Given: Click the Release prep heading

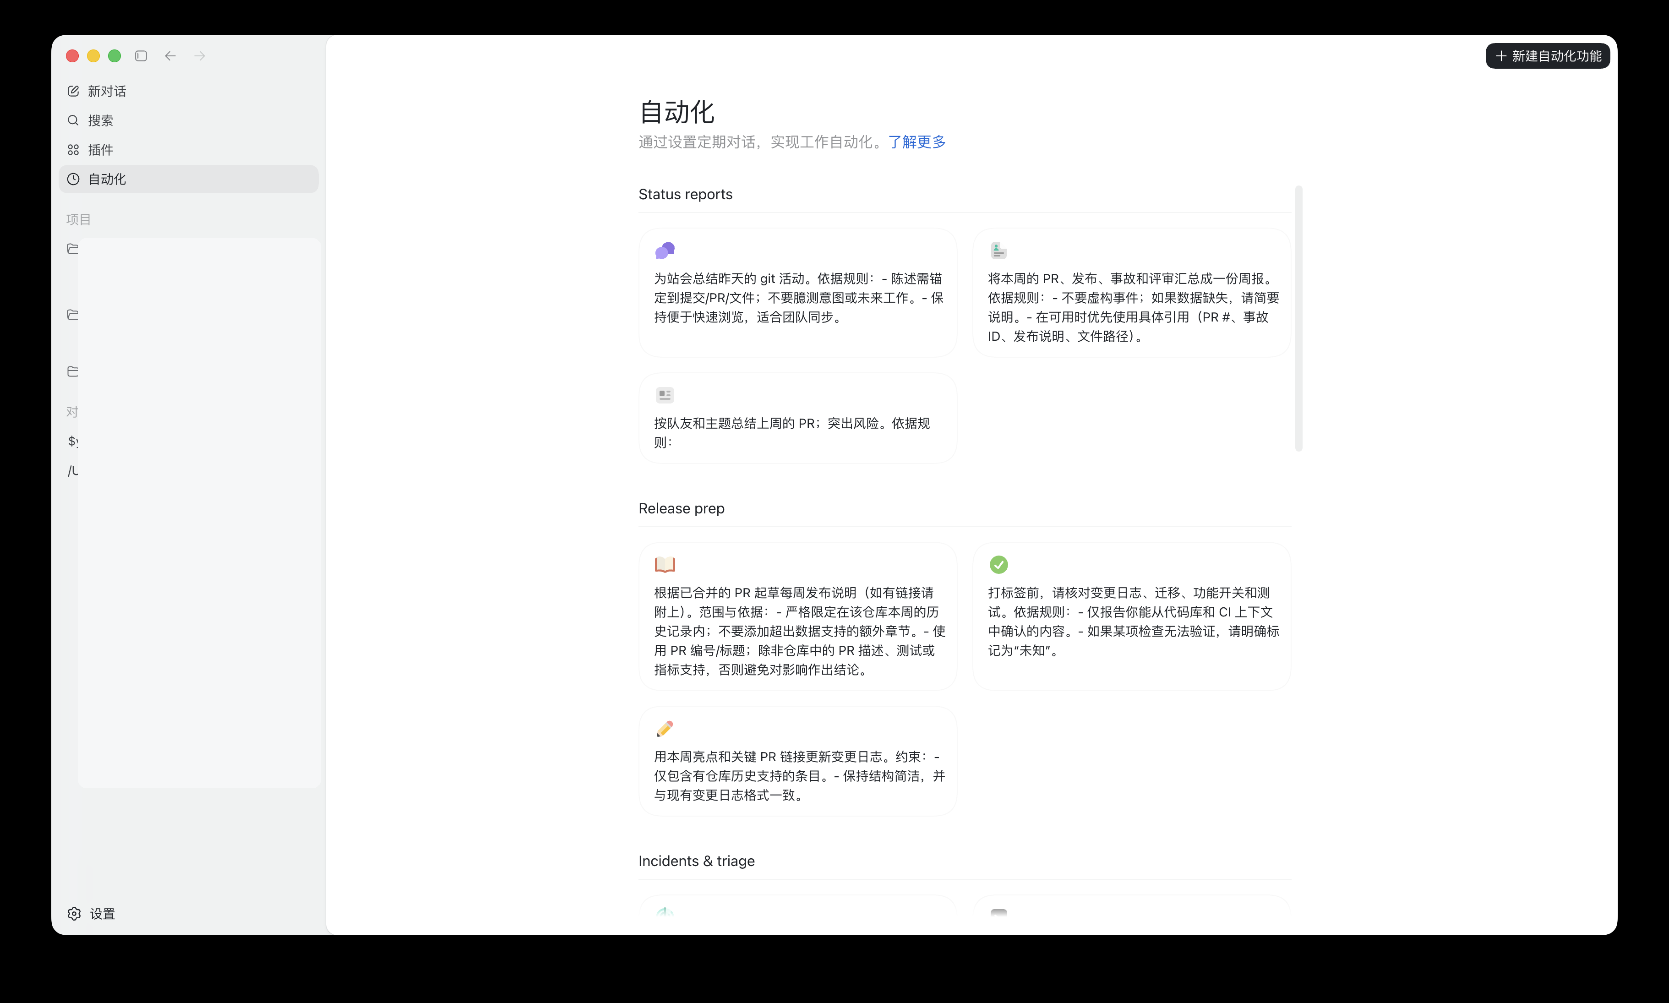Looking at the screenshot, I should pos(681,508).
